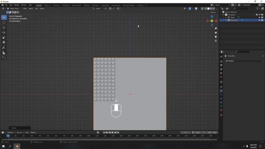Open the outliner filter dropdown
The height and width of the screenshot is (149, 265).
click(258, 9)
